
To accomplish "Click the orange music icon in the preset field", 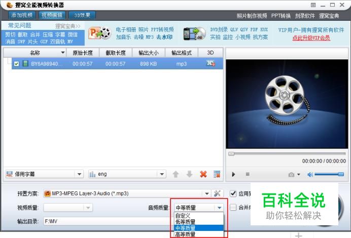I will click(x=47, y=193).
